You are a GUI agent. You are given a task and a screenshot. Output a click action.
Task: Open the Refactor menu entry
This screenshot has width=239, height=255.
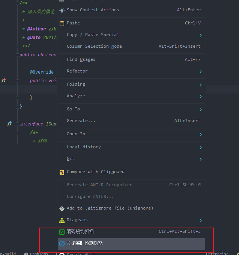pos(131,71)
